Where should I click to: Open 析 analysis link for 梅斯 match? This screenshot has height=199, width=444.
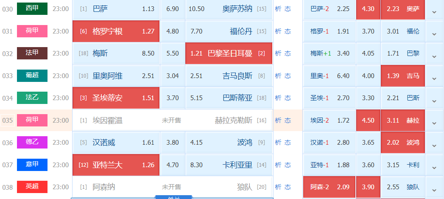(x=278, y=53)
